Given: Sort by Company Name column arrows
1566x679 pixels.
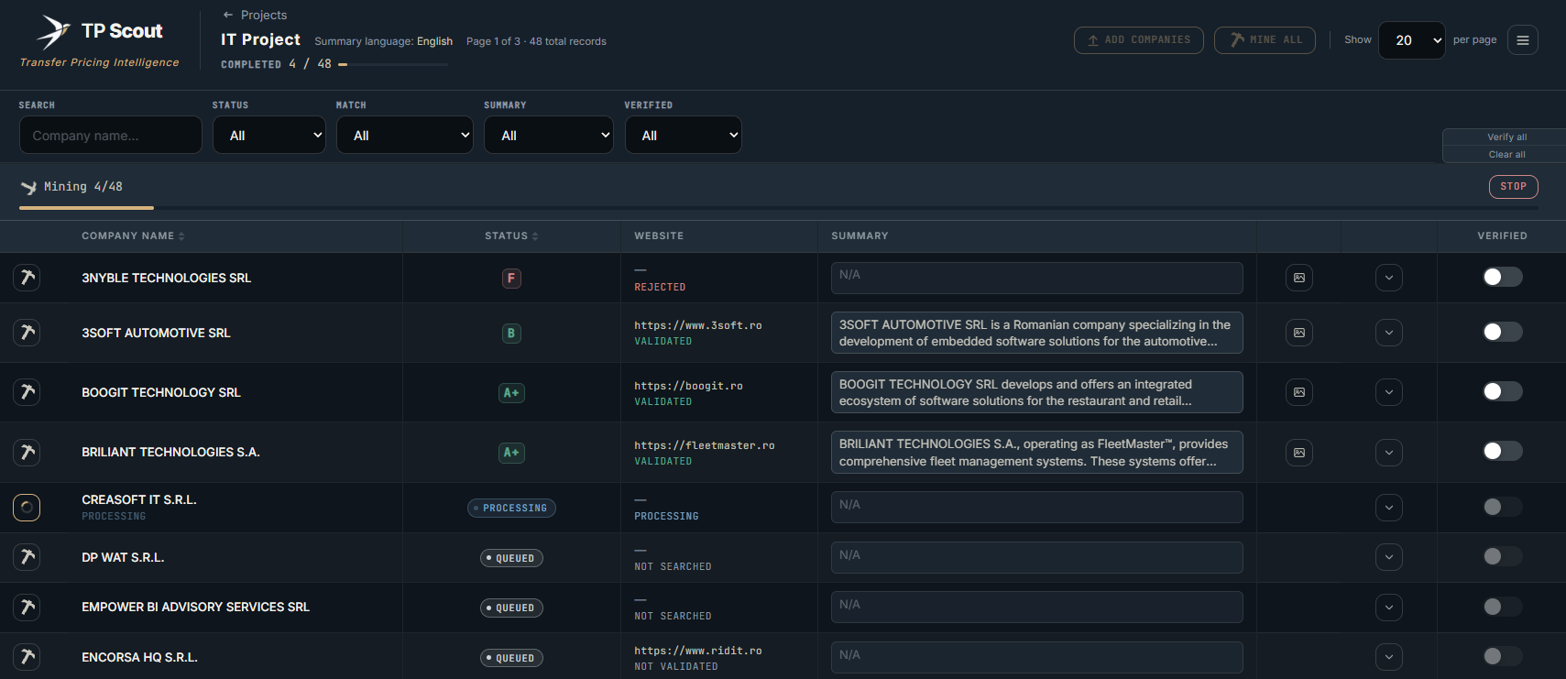Looking at the screenshot, I should (x=181, y=236).
